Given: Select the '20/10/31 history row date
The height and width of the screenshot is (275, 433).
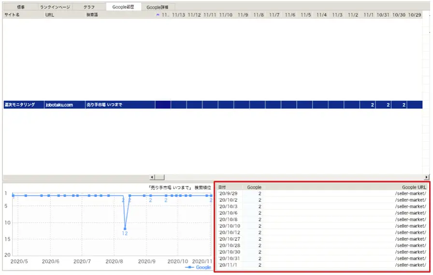Looking at the screenshot, I should [230, 259].
